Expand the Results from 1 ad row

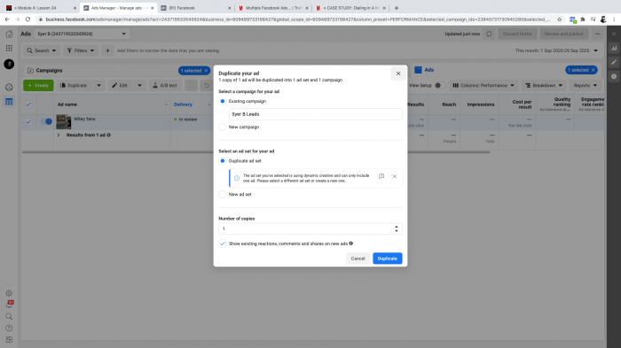point(59,135)
